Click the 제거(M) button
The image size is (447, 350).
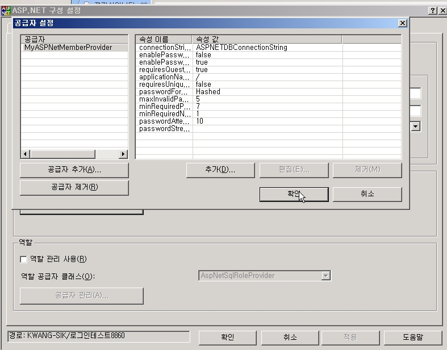(x=367, y=170)
